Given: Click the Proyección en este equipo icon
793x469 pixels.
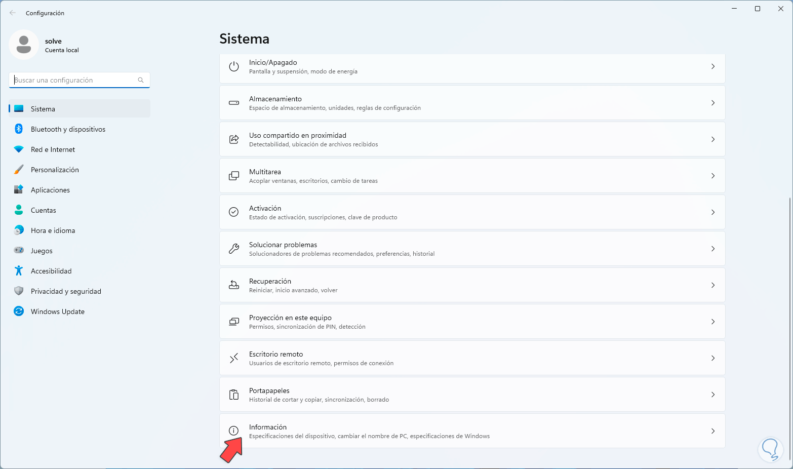Looking at the screenshot, I should [234, 322].
